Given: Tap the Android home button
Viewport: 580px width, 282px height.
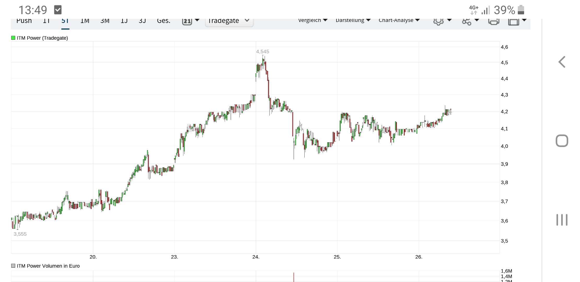Looking at the screenshot, I should click(562, 141).
